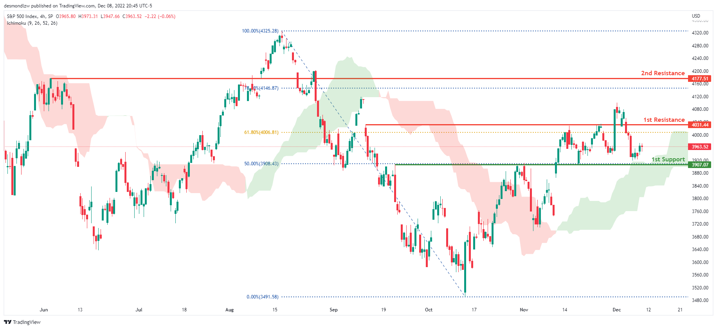Click the 19 label on the time axis
Viewport: 717px width, 329px height.
click(384, 310)
